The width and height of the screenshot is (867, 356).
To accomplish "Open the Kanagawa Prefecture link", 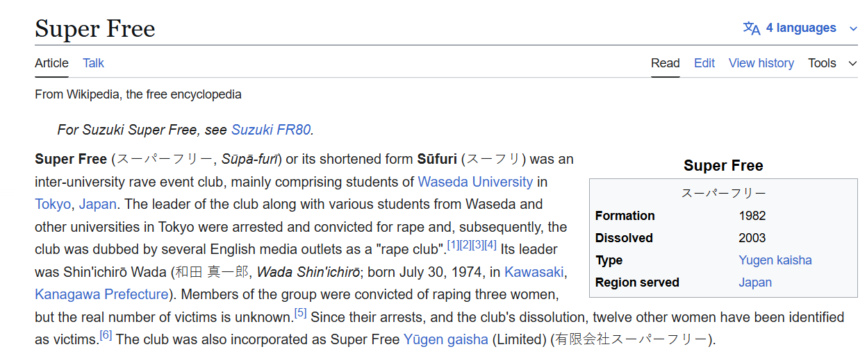I will 101,294.
